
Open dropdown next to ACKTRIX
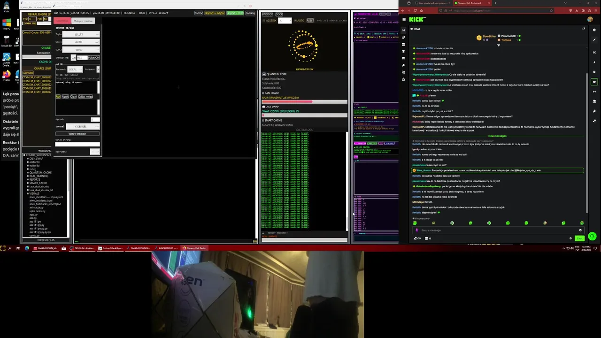285,20
